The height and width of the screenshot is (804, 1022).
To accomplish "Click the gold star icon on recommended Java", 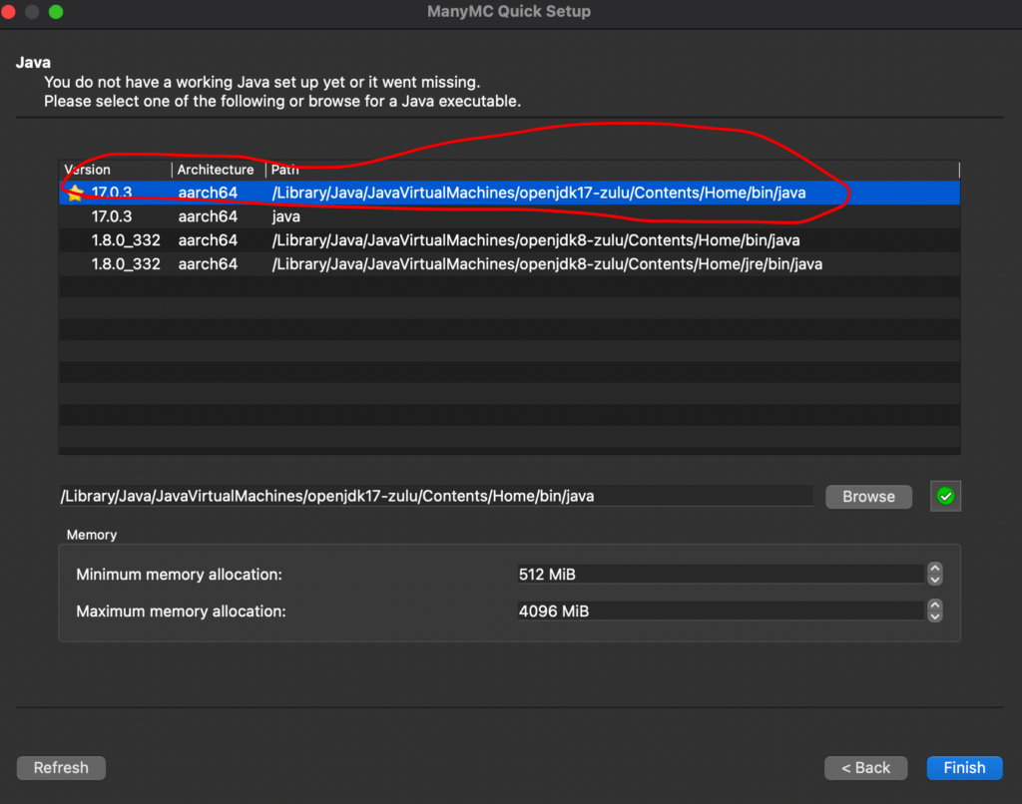I will tap(76, 193).
